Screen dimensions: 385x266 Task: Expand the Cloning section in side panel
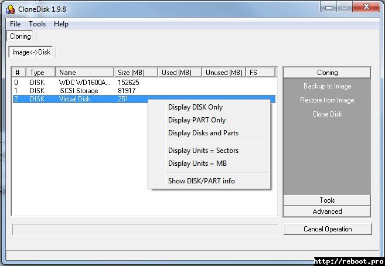coord(327,73)
